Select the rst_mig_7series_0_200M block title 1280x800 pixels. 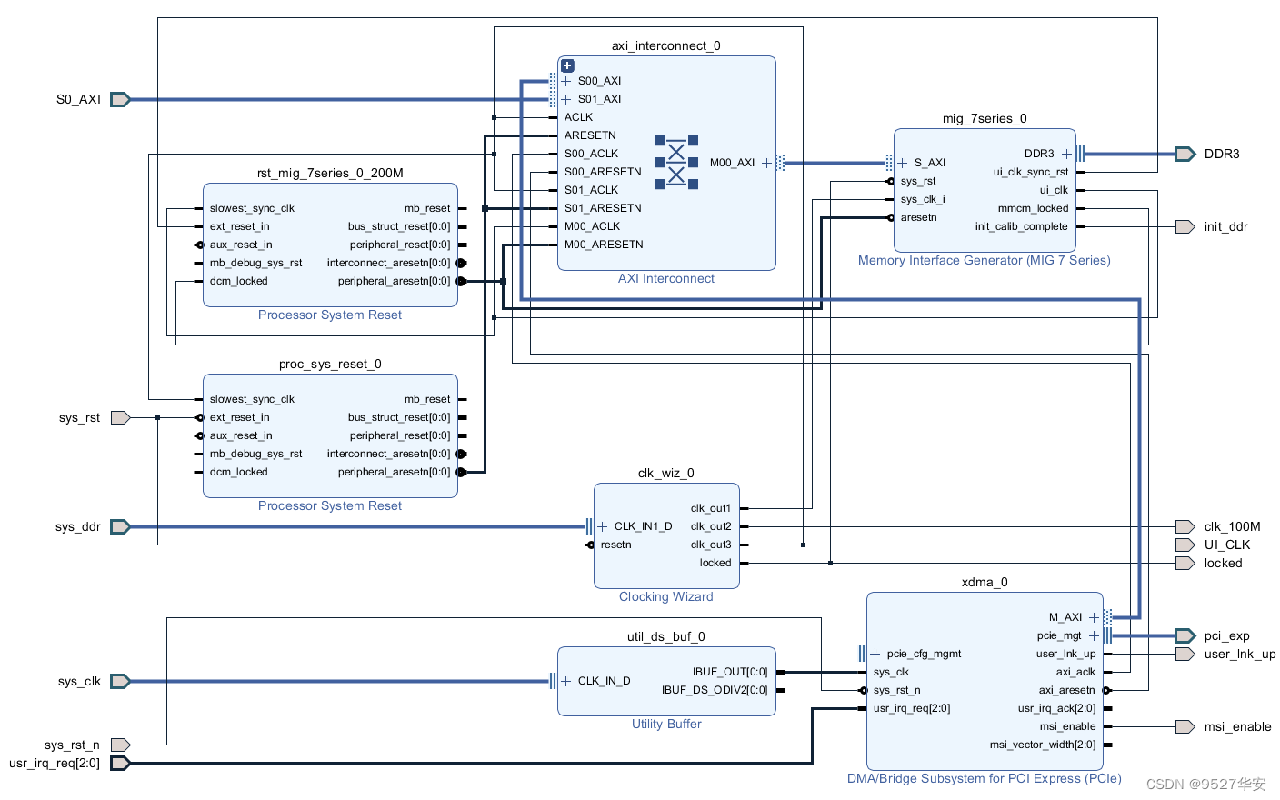tap(330, 173)
